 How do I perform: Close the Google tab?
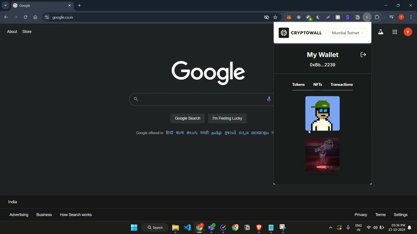pos(69,6)
